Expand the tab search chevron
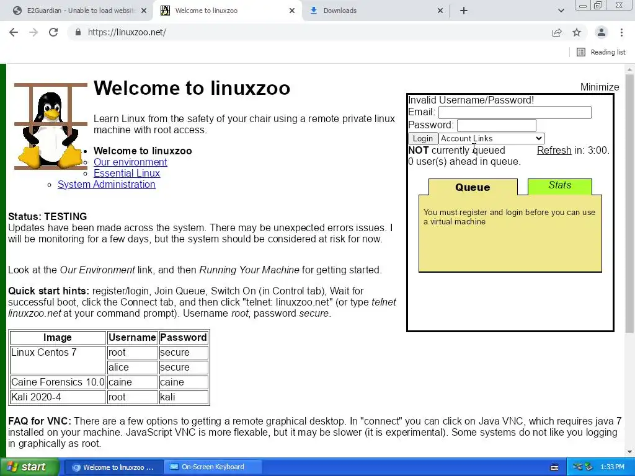Viewport: 635px width, 476px height. point(561,11)
